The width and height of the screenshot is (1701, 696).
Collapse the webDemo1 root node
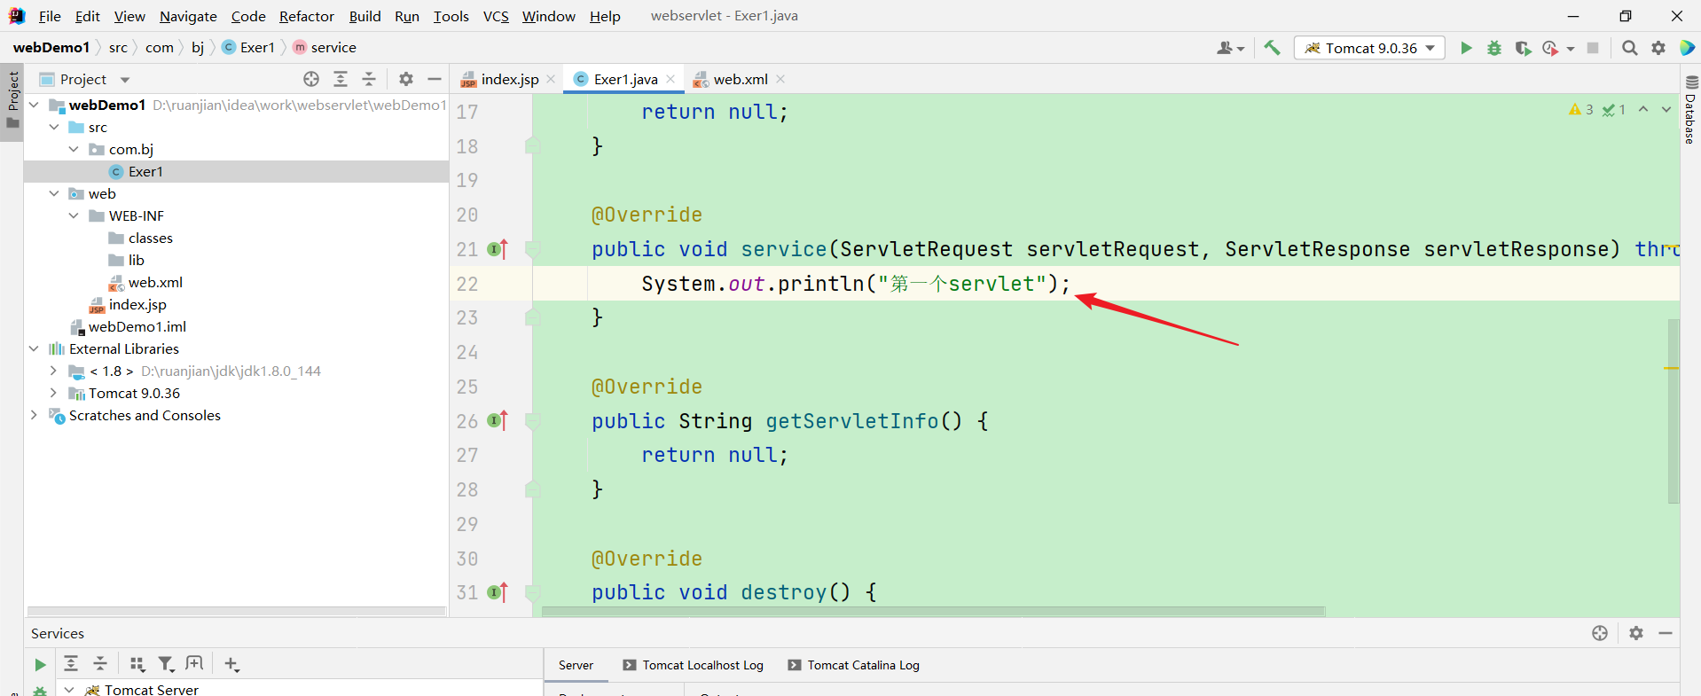[34, 105]
